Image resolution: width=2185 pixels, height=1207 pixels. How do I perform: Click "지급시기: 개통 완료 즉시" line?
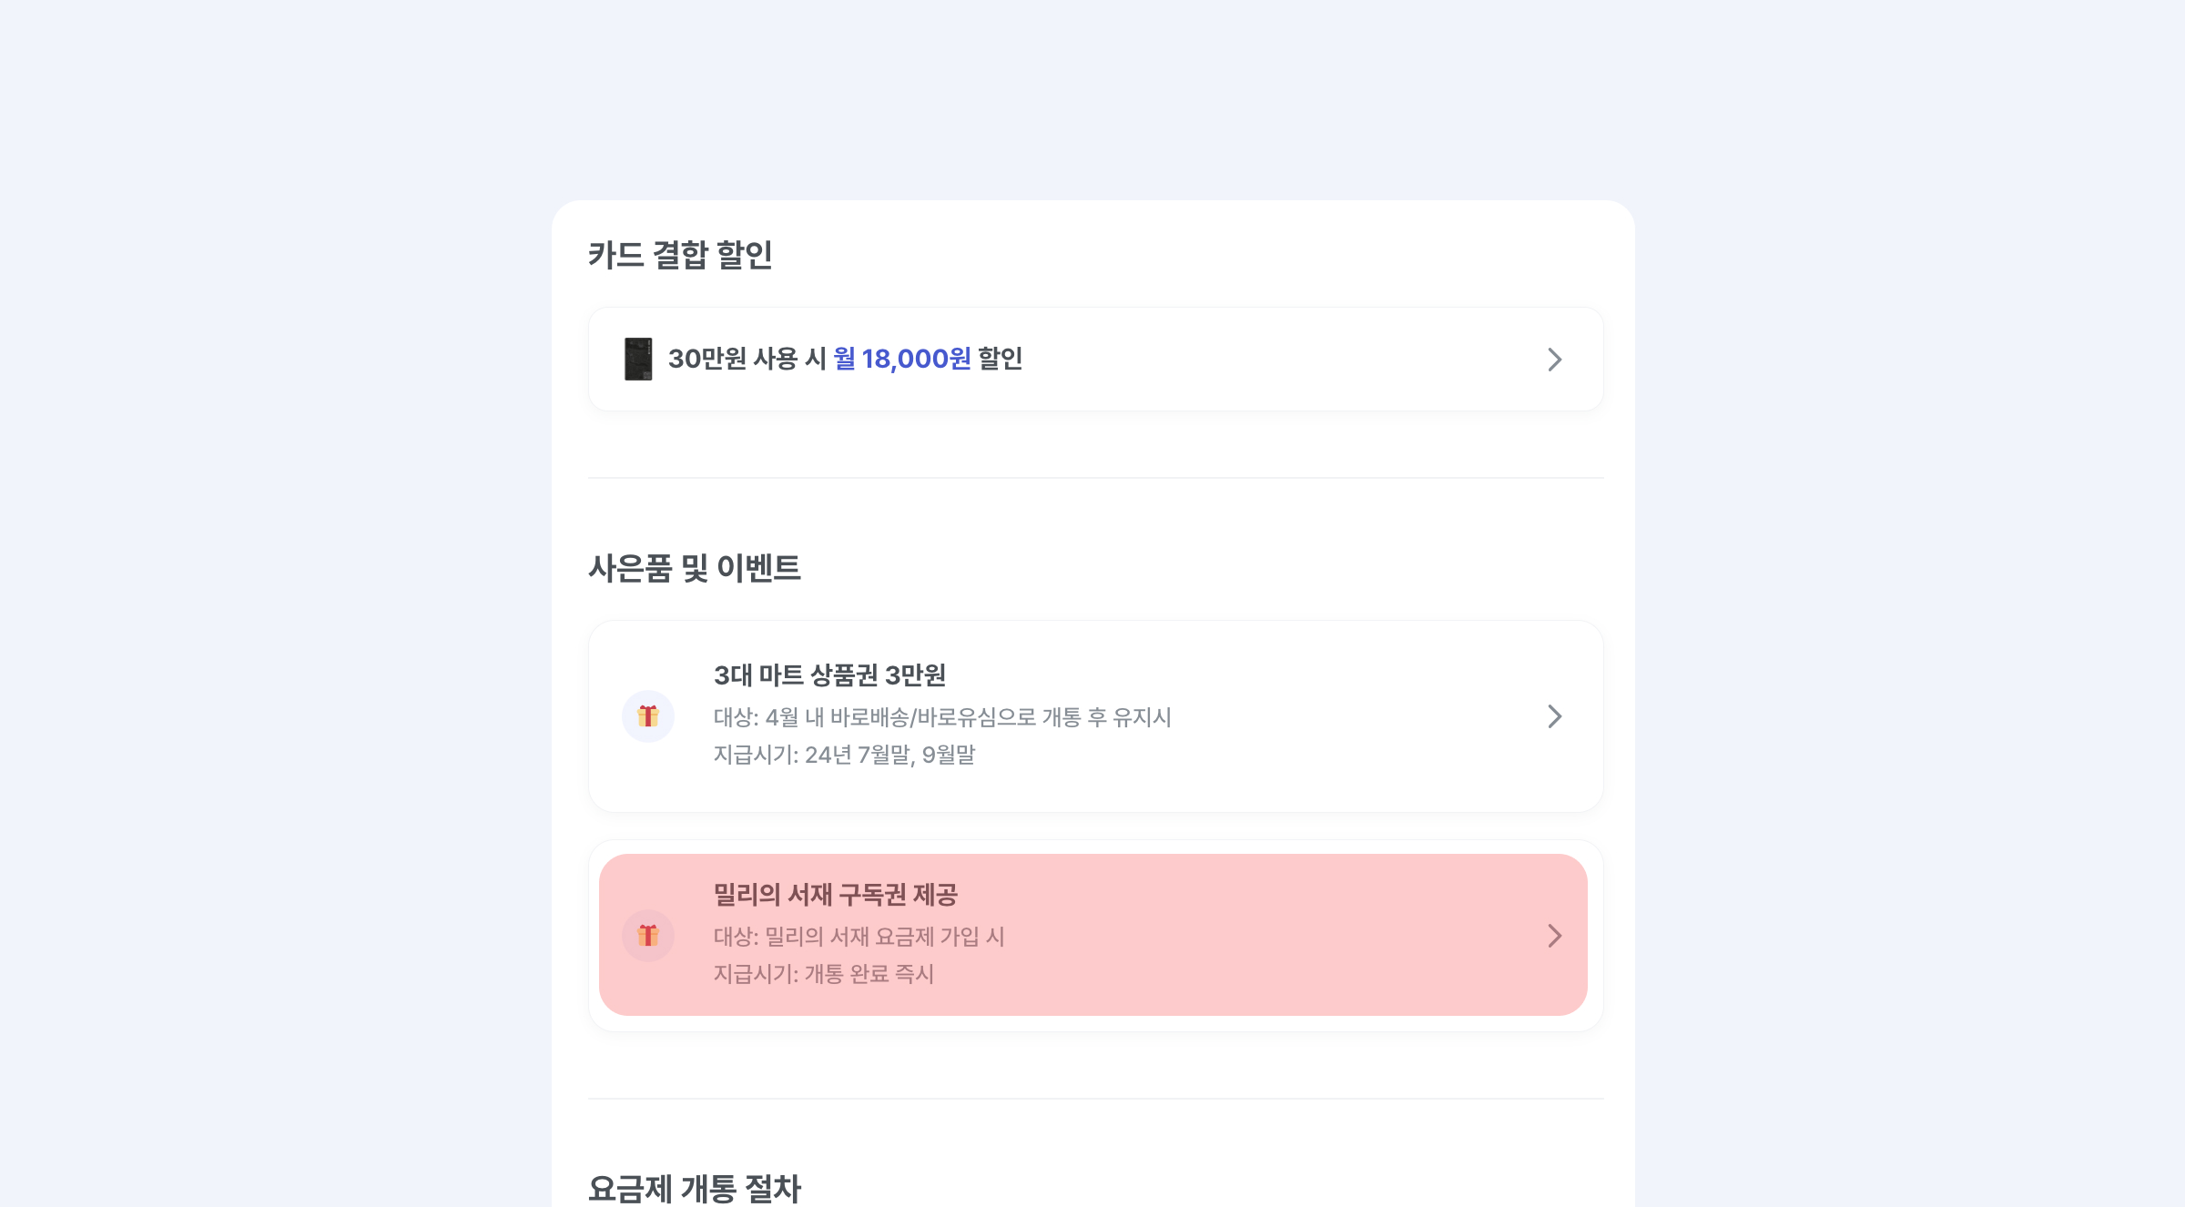tap(823, 974)
